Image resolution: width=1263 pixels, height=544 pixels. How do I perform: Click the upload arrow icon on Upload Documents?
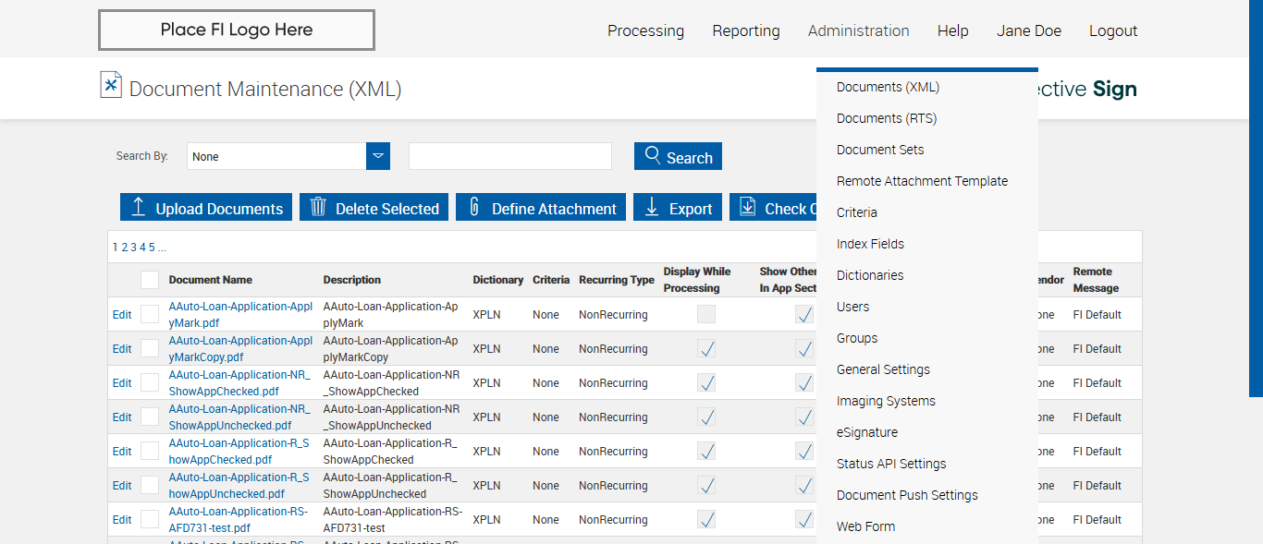139,207
